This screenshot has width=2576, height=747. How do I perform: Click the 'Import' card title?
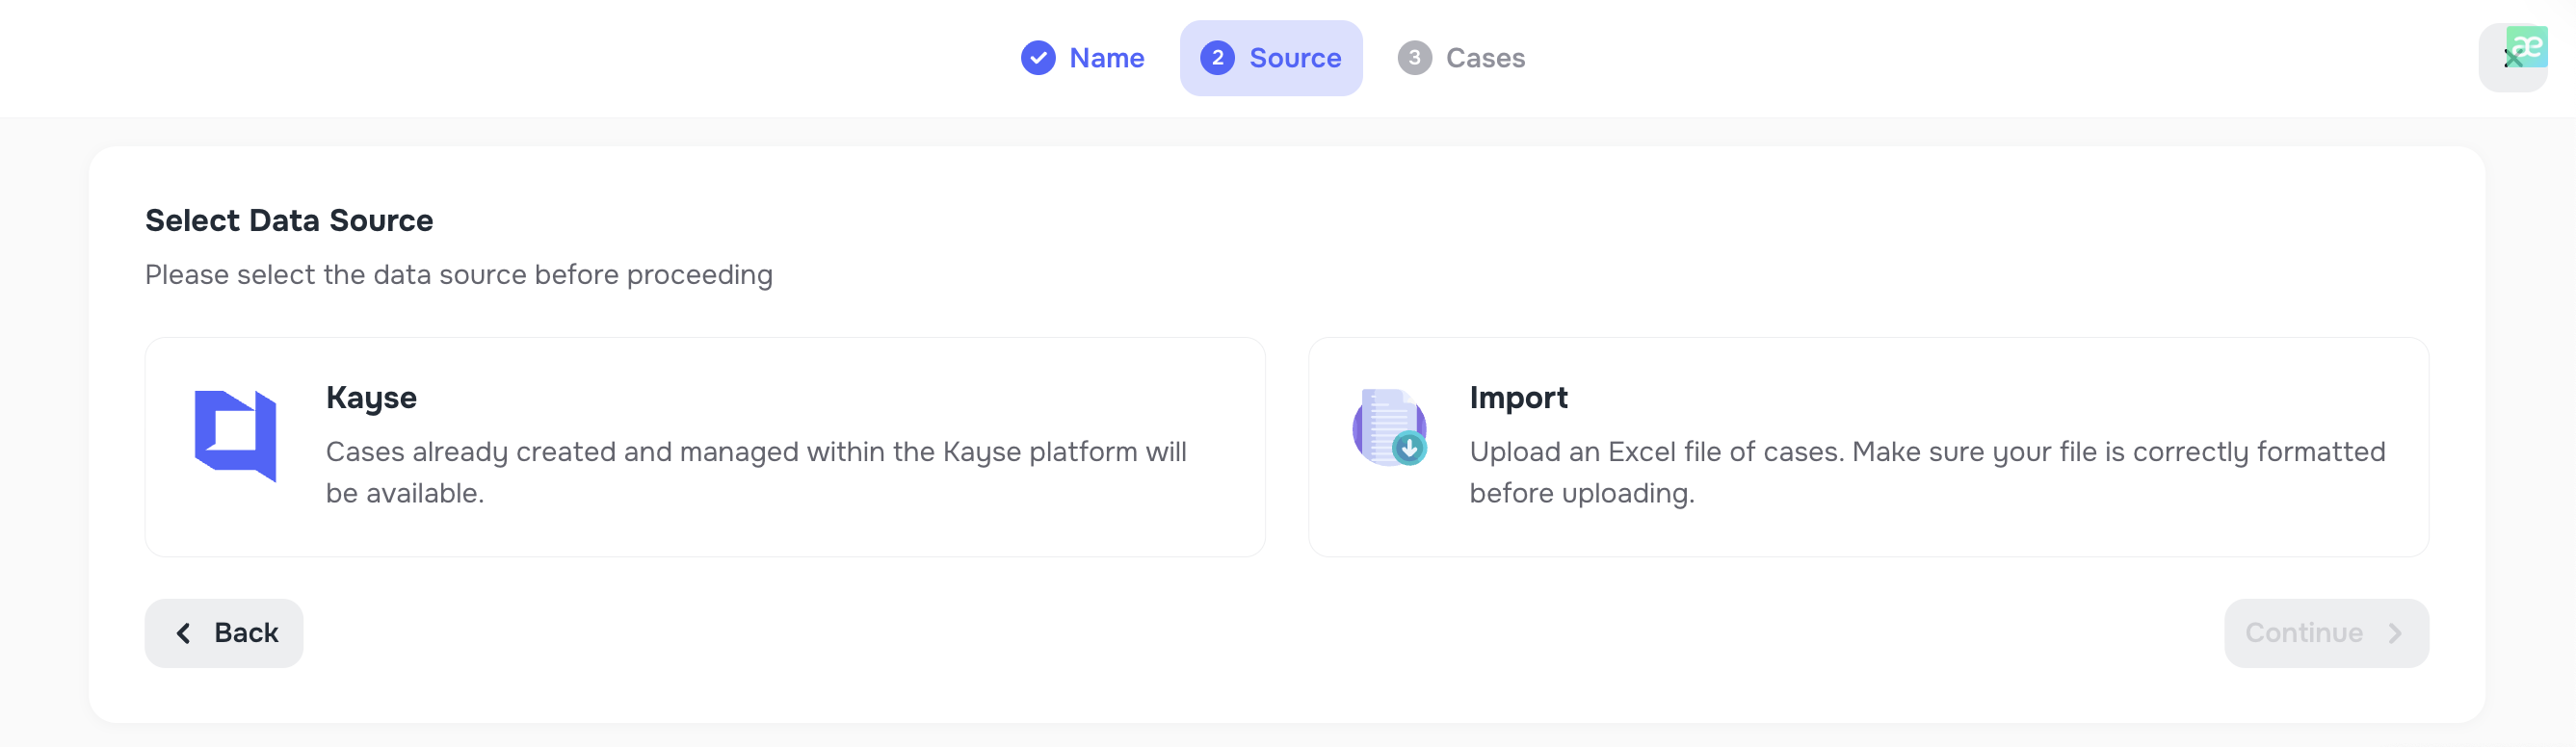click(1518, 398)
